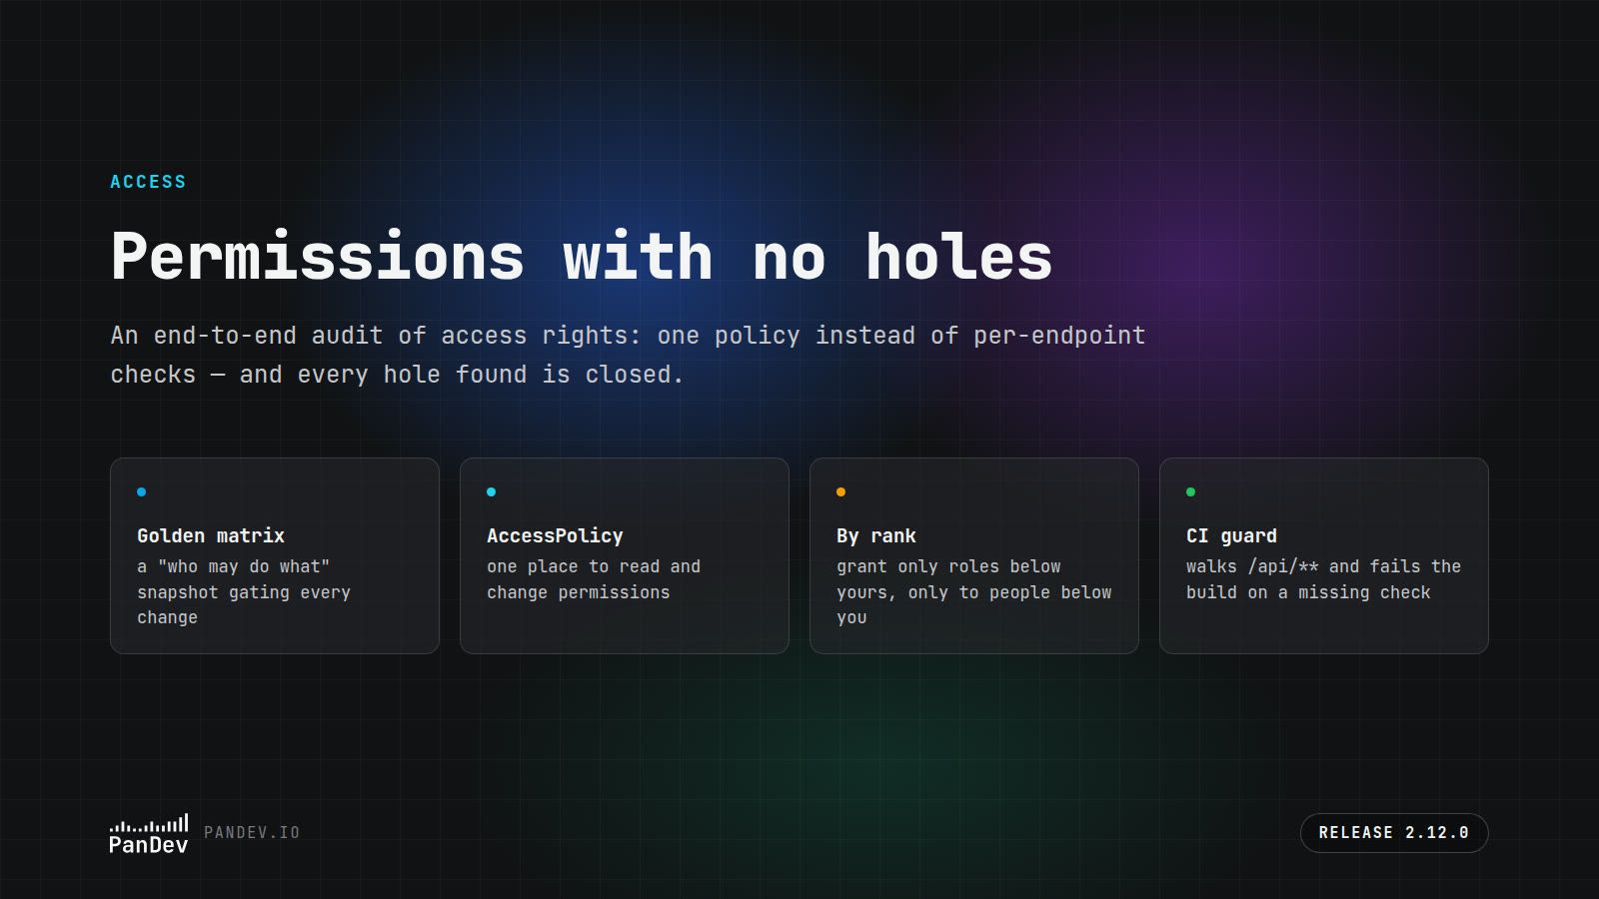Click the subtitle about end-to-end audit
1599x899 pixels.
point(628,355)
